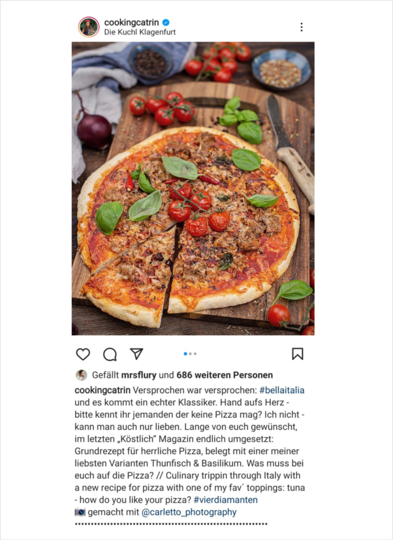Open the mrsflury profile from likes
Viewport: 393px width, 540px height.
point(139,375)
